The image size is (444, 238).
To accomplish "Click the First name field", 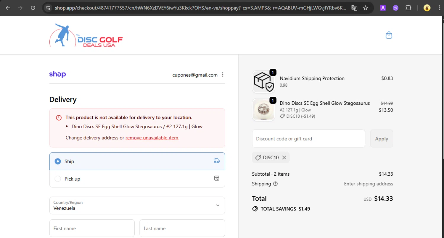I will click(92, 228).
